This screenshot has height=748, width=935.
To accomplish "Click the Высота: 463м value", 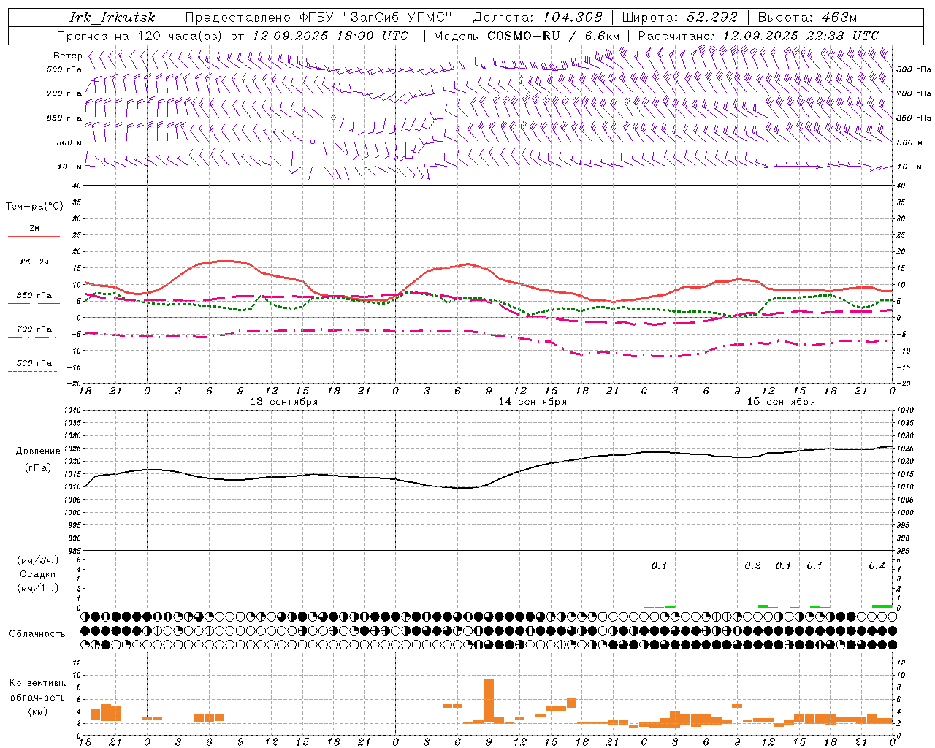I will point(807,18).
